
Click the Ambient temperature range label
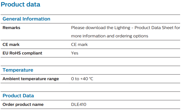(31, 79)
